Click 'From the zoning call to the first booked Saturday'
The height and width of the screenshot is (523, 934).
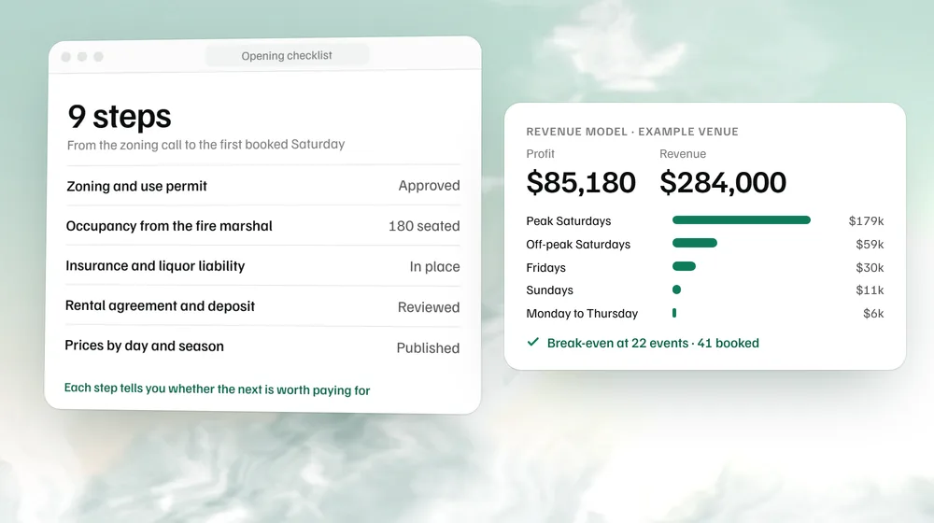pyautogui.click(x=205, y=145)
